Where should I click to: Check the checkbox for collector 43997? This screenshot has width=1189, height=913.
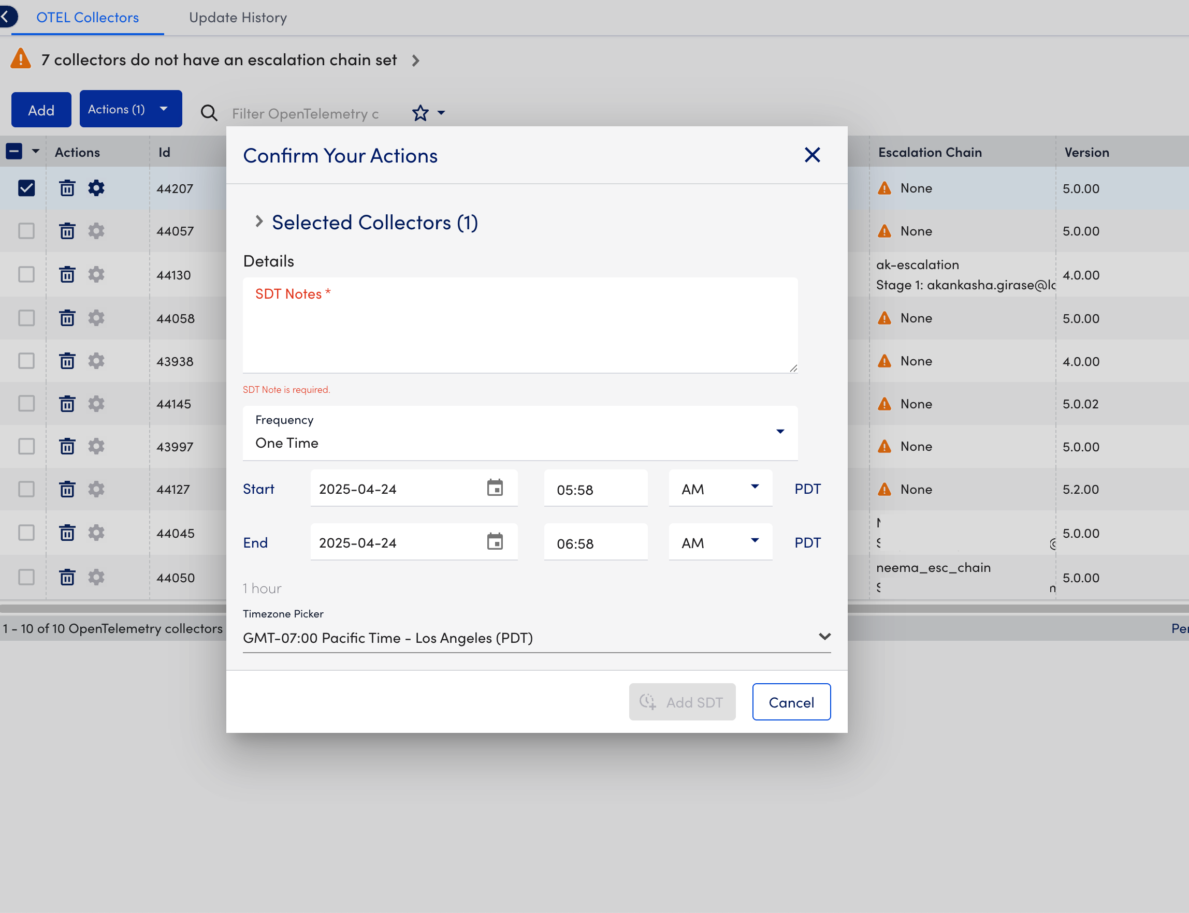coord(26,446)
